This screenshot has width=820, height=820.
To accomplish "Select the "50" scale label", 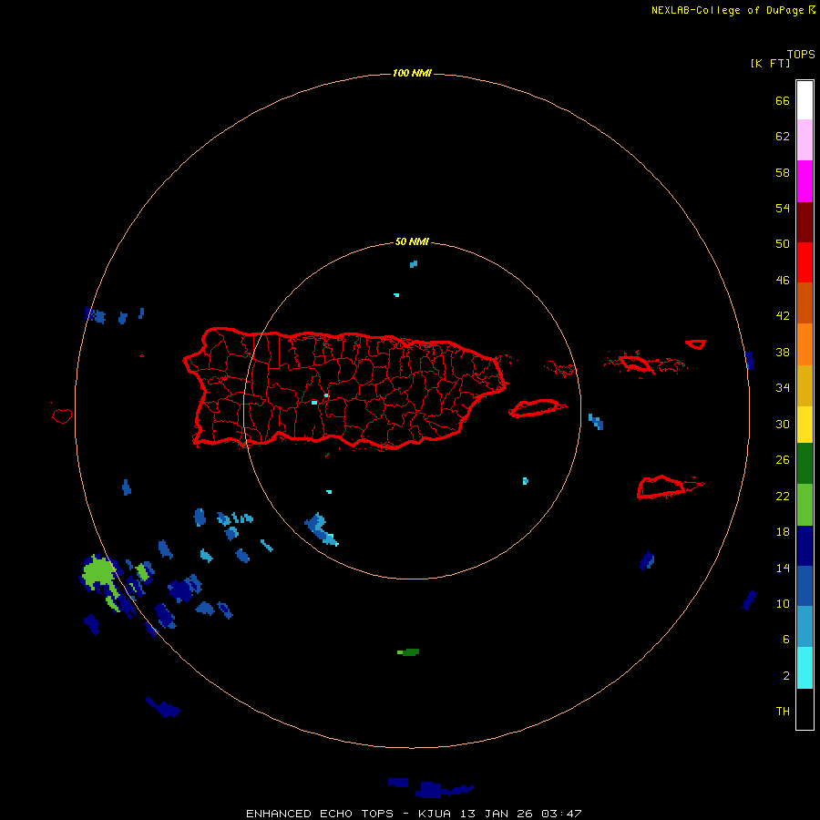I will 783,243.
